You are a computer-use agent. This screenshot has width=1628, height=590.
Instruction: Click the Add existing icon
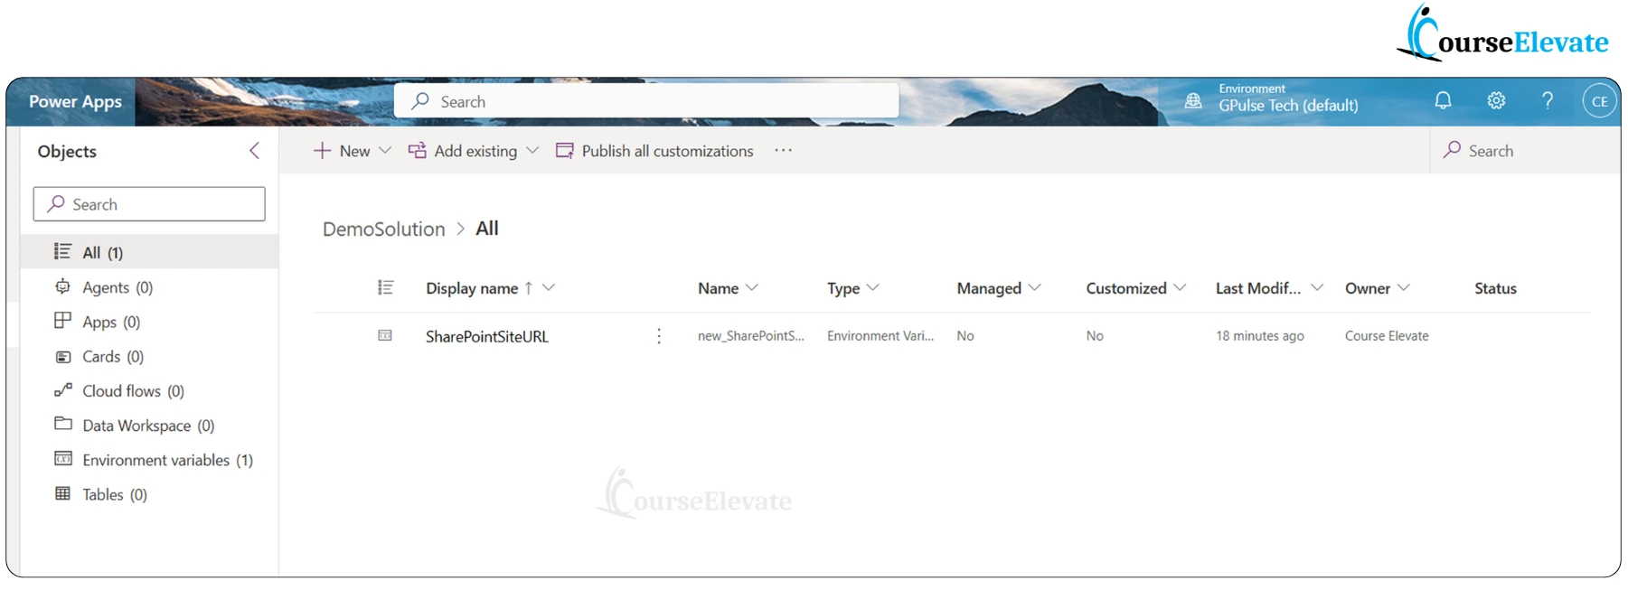pos(417,151)
